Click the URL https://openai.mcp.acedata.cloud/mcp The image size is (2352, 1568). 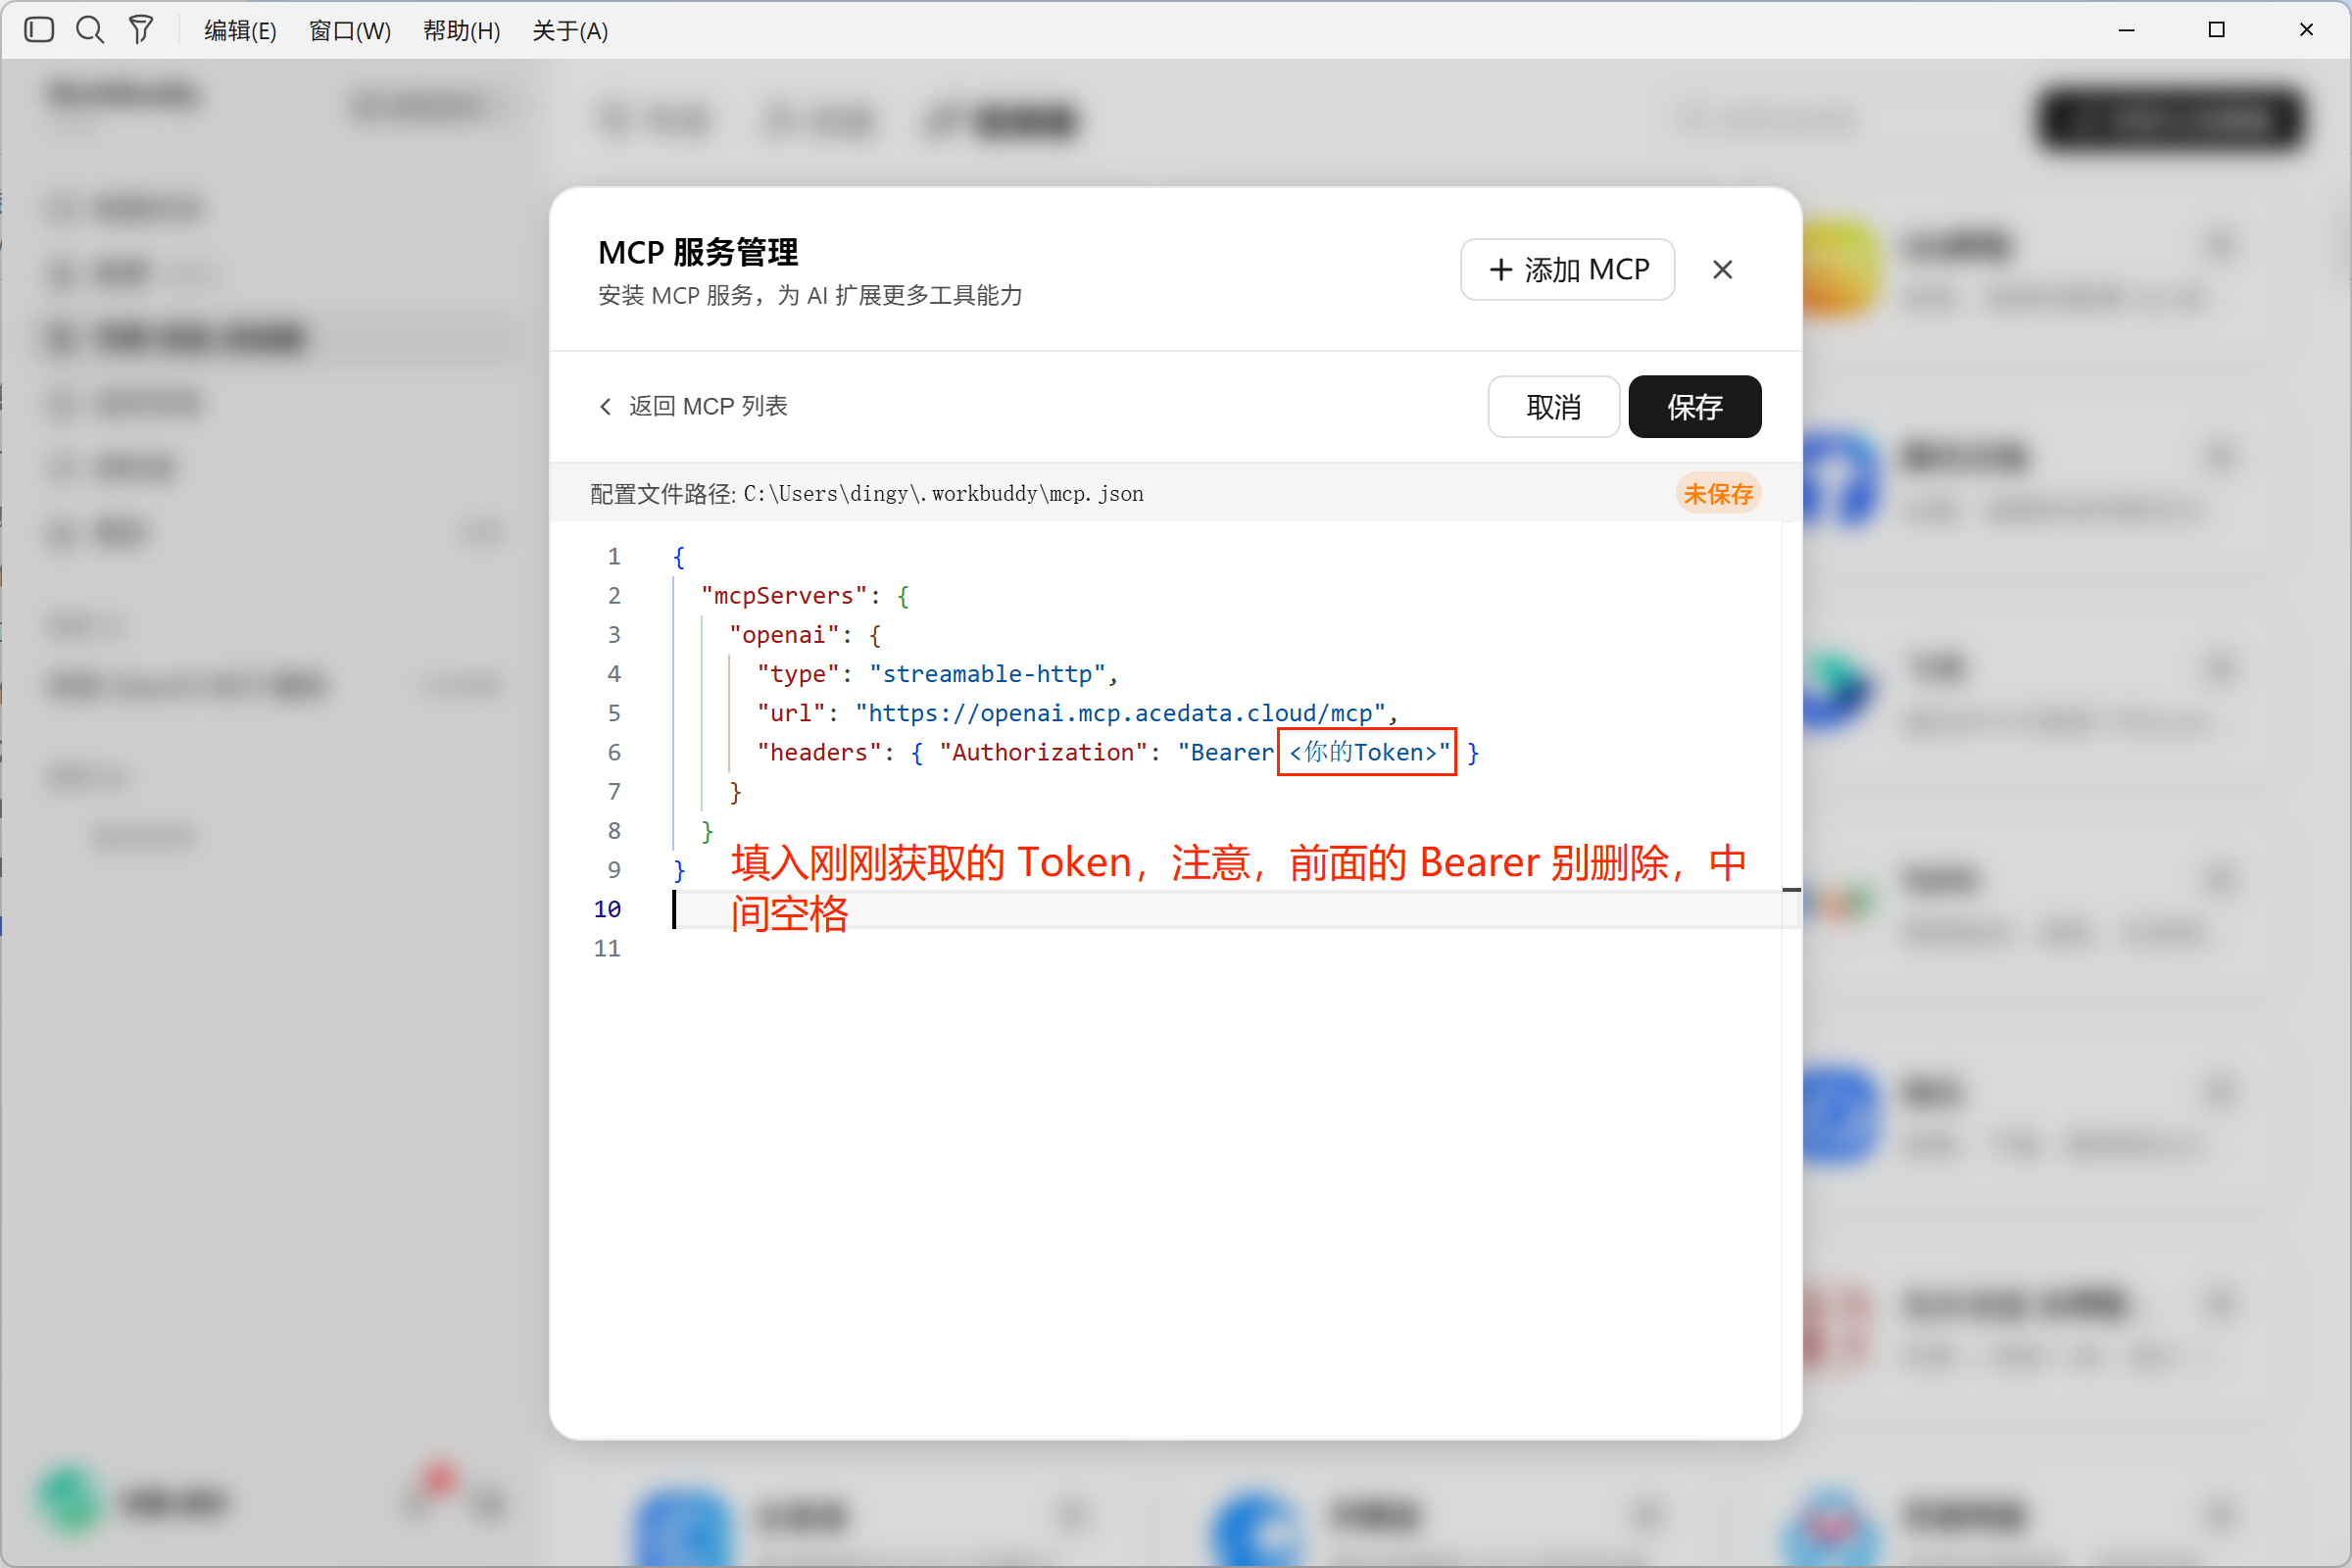tap(1120, 713)
